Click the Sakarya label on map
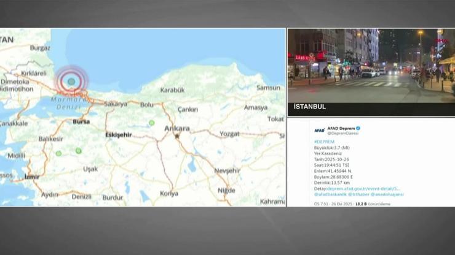455x255 pixels. pyautogui.click(x=116, y=104)
